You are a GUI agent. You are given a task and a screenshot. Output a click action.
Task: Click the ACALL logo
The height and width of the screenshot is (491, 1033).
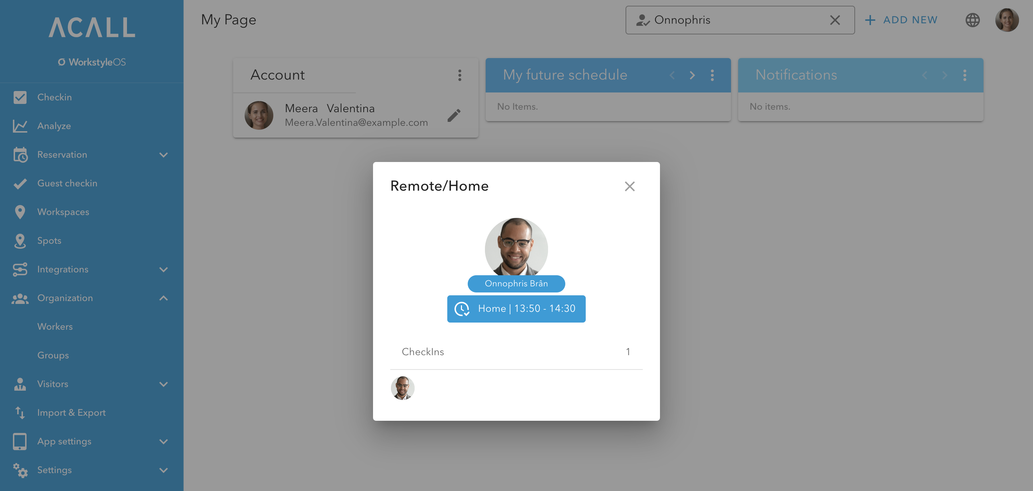(92, 27)
